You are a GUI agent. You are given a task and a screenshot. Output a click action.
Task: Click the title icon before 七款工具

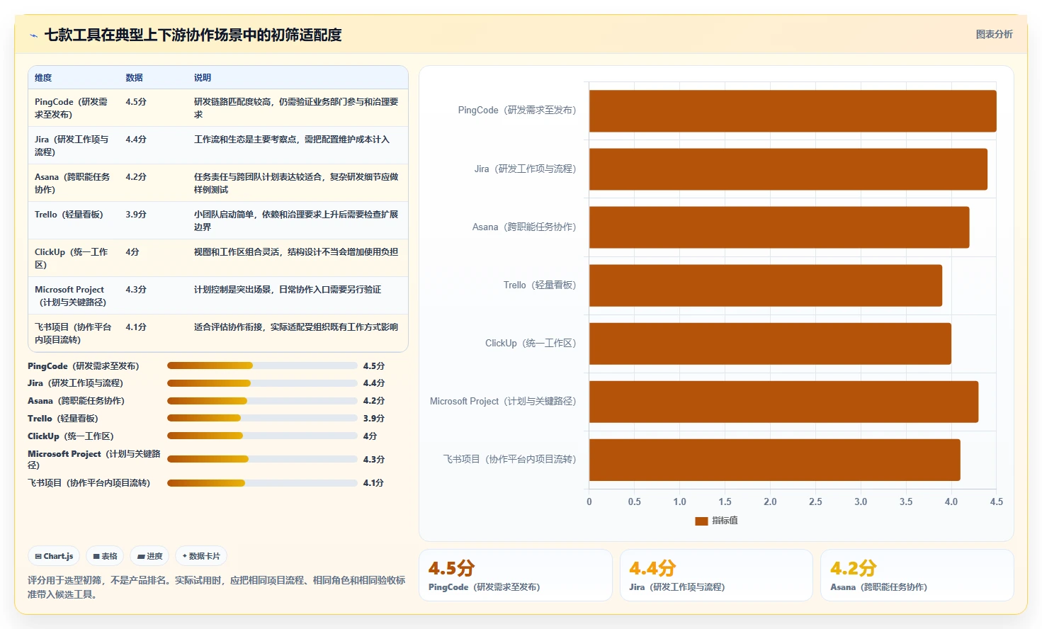point(33,35)
